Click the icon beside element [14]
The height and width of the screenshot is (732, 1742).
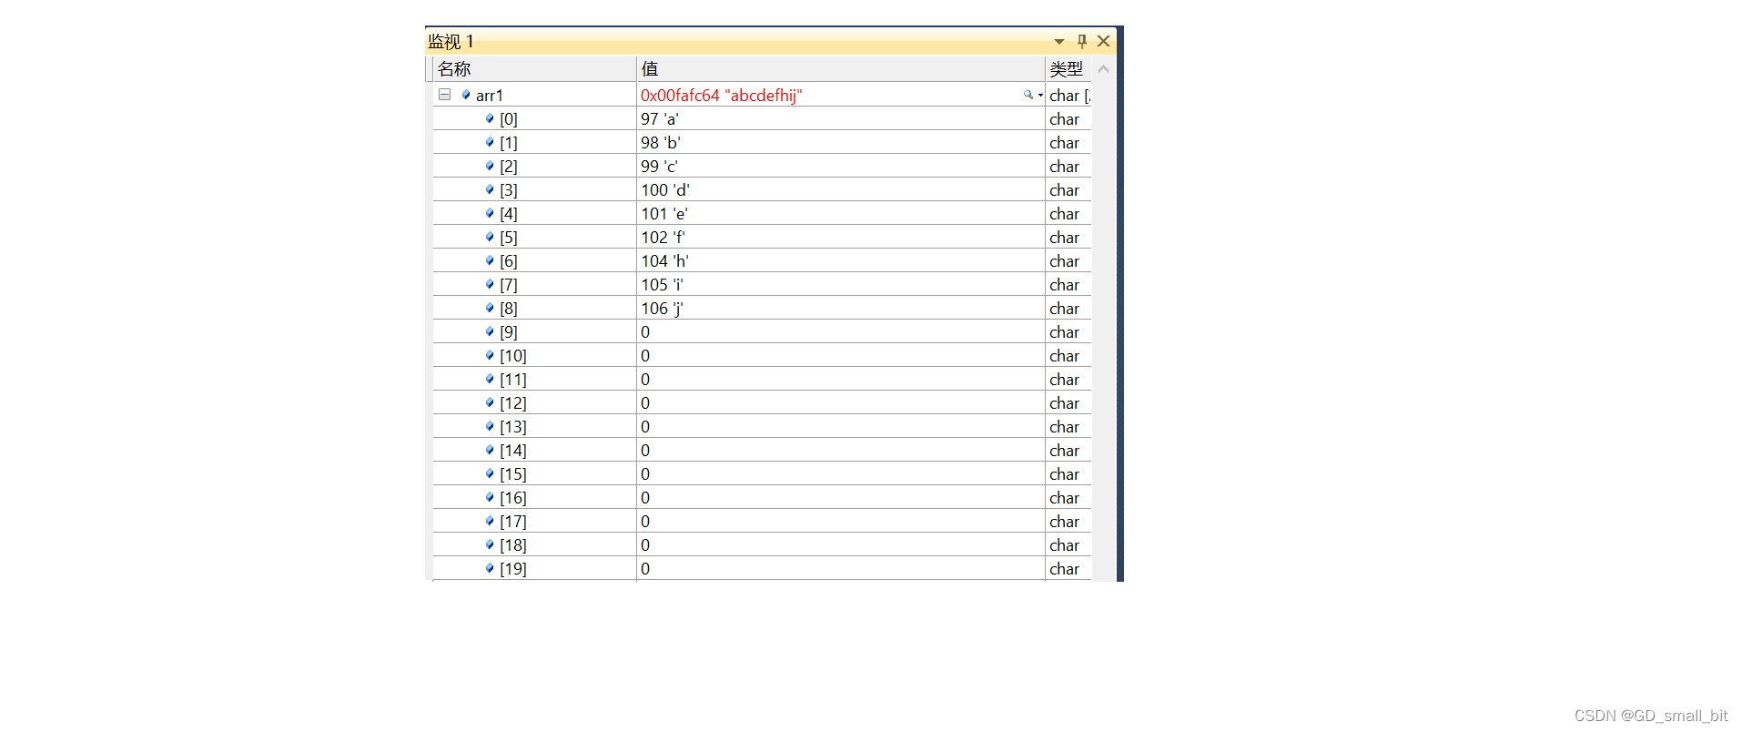click(490, 450)
